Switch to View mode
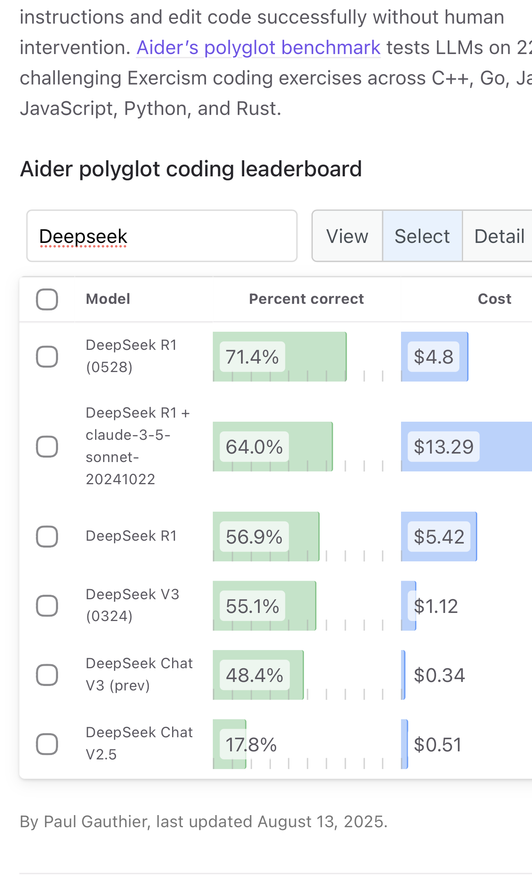 347,236
